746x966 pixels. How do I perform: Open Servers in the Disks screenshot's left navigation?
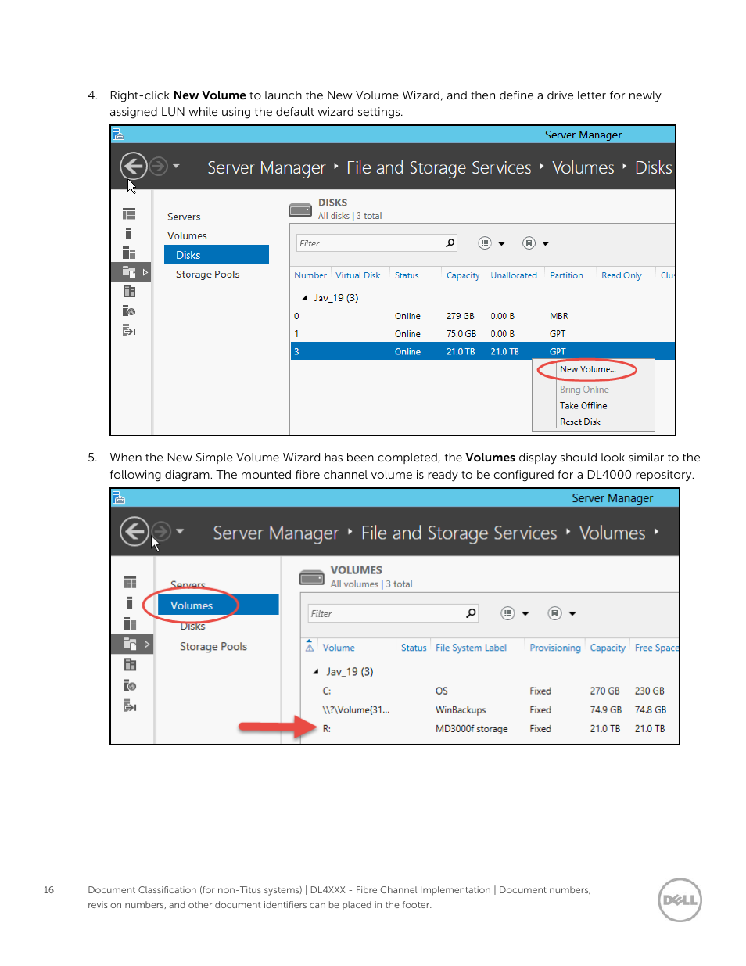[x=184, y=217]
